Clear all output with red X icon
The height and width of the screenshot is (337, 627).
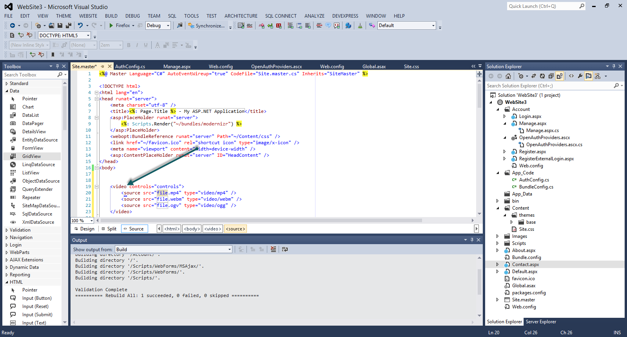click(273, 249)
